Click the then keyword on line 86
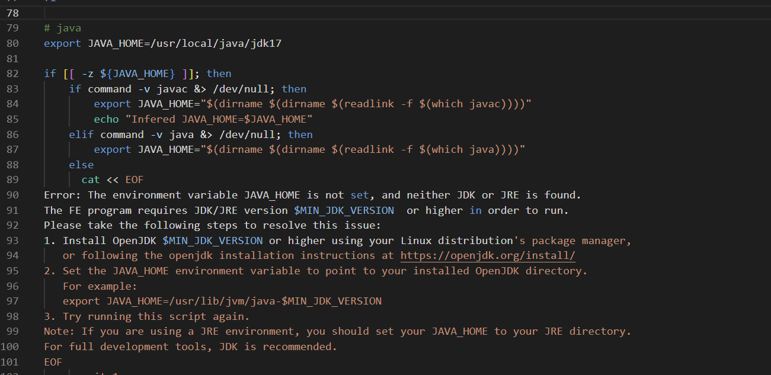Screen dimensions: 771x375 click(x=300, y=134)
